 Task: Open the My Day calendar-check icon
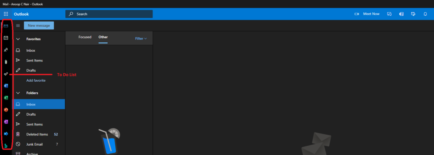click(413, 14)
